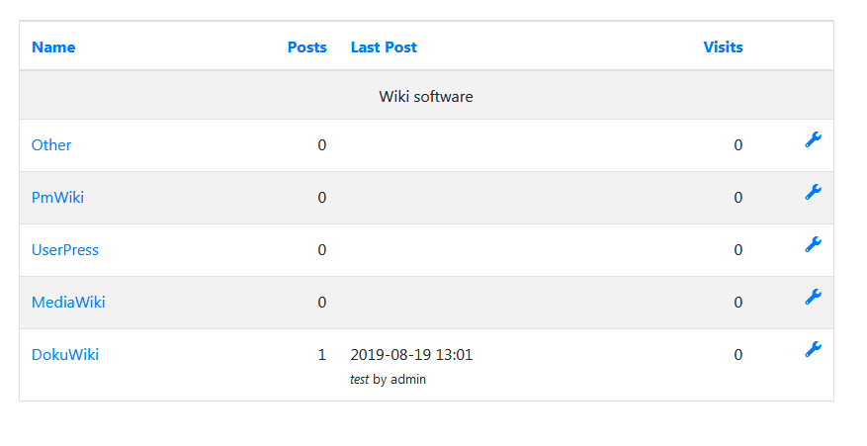Open the PmWiki forum link

(x=57, y=198)
